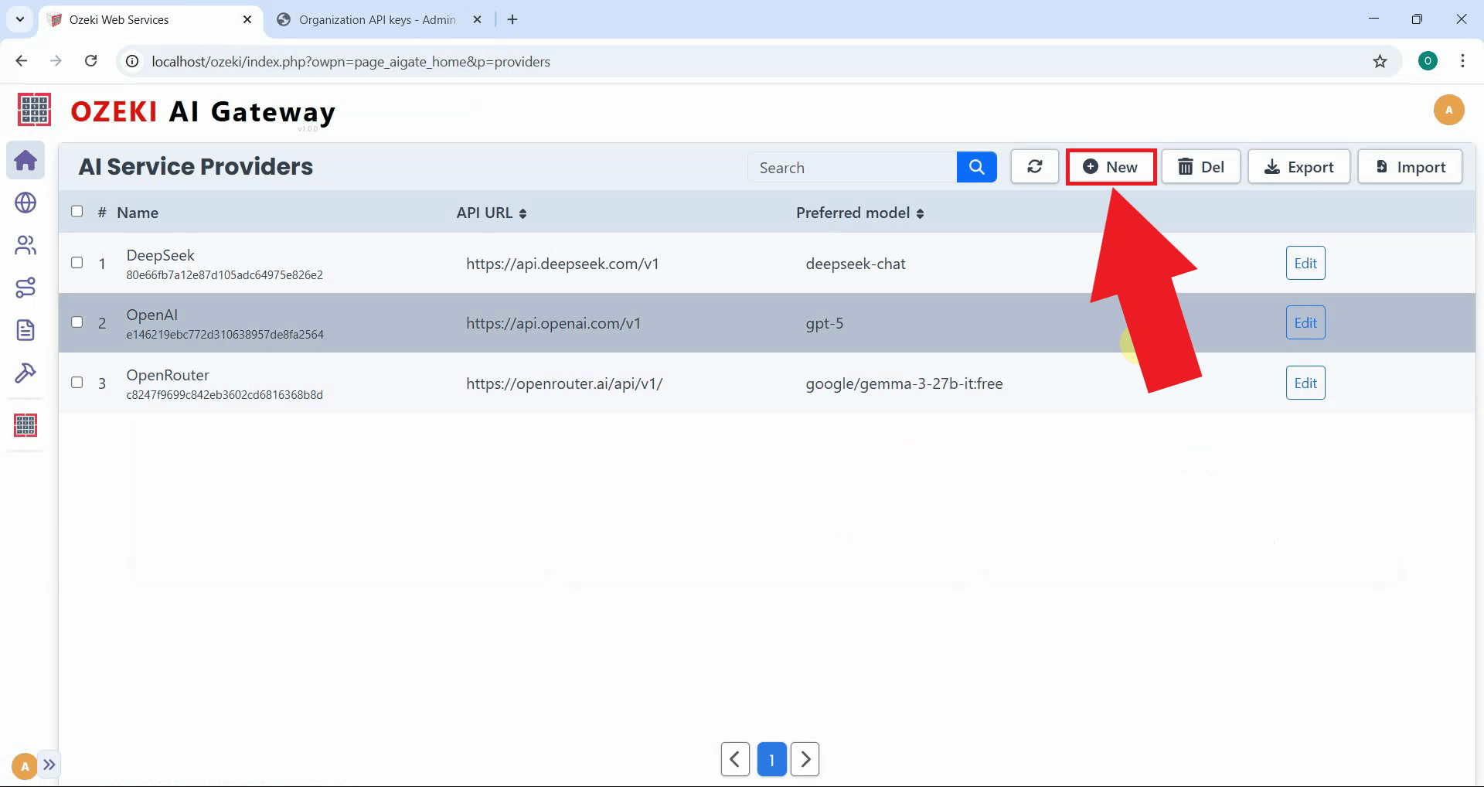The image size is (1484, 787).
Task: Click the New provider button
Action: tap(1111, 166)
